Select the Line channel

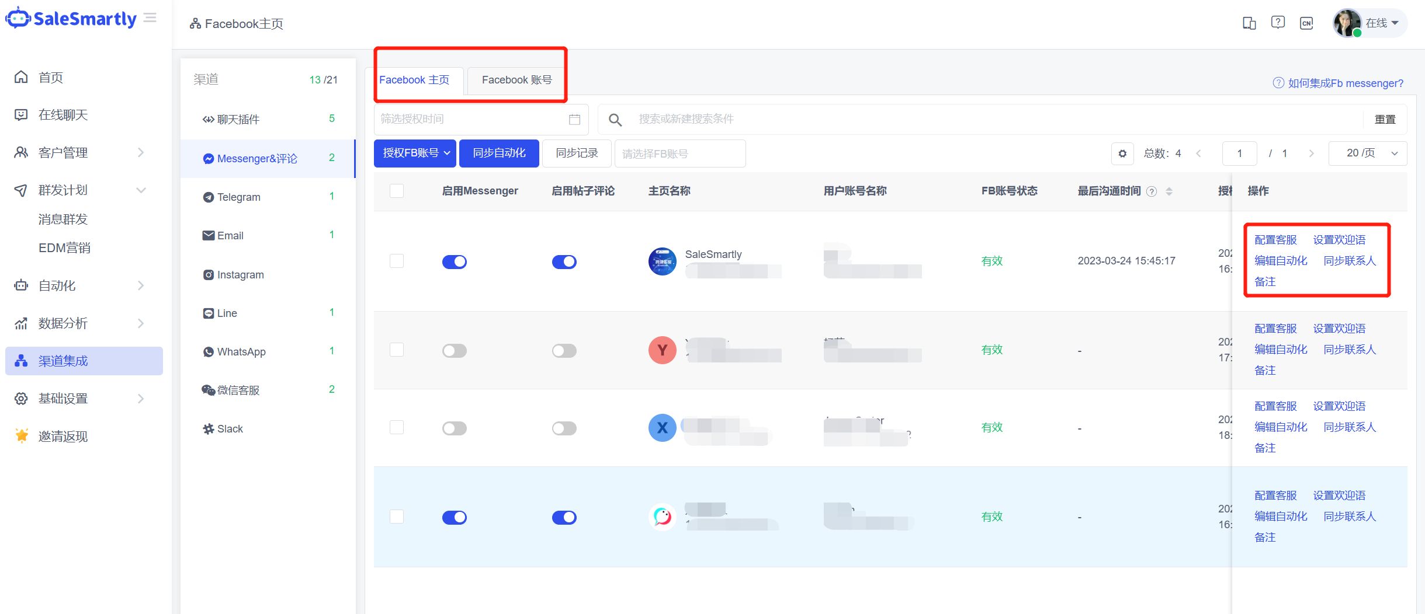[268, 313]
